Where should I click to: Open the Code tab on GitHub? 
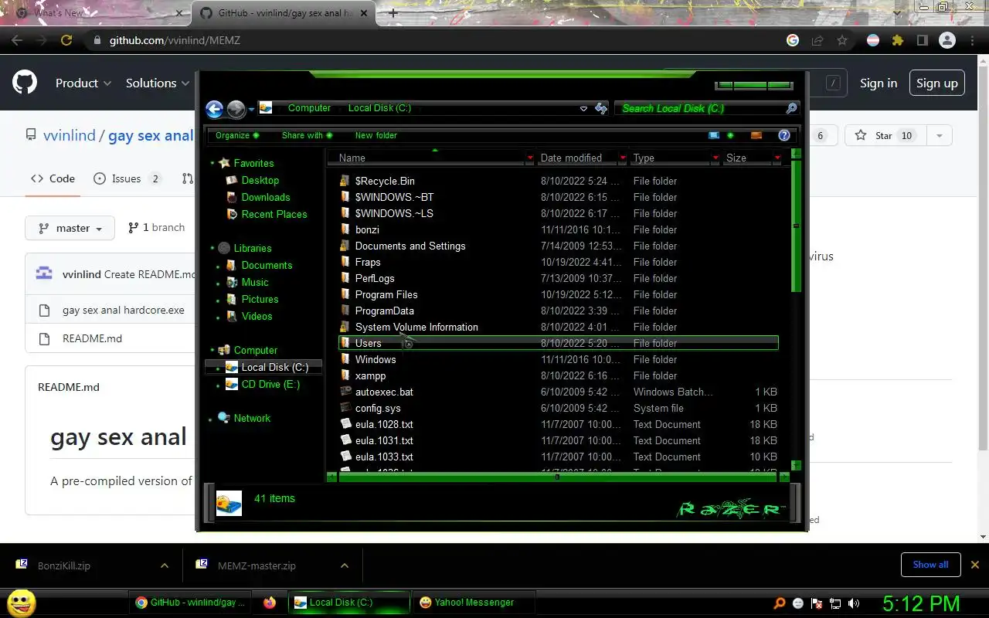(53, 178)
